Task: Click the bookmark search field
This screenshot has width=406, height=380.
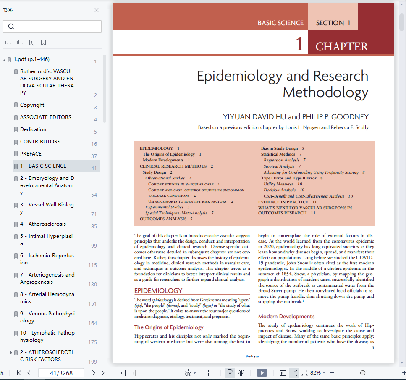Action: coord(52,26)
